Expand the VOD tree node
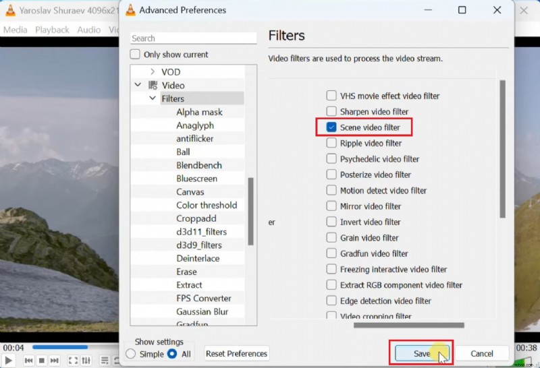Screen dimensions: 540x368 pos(153,72)
